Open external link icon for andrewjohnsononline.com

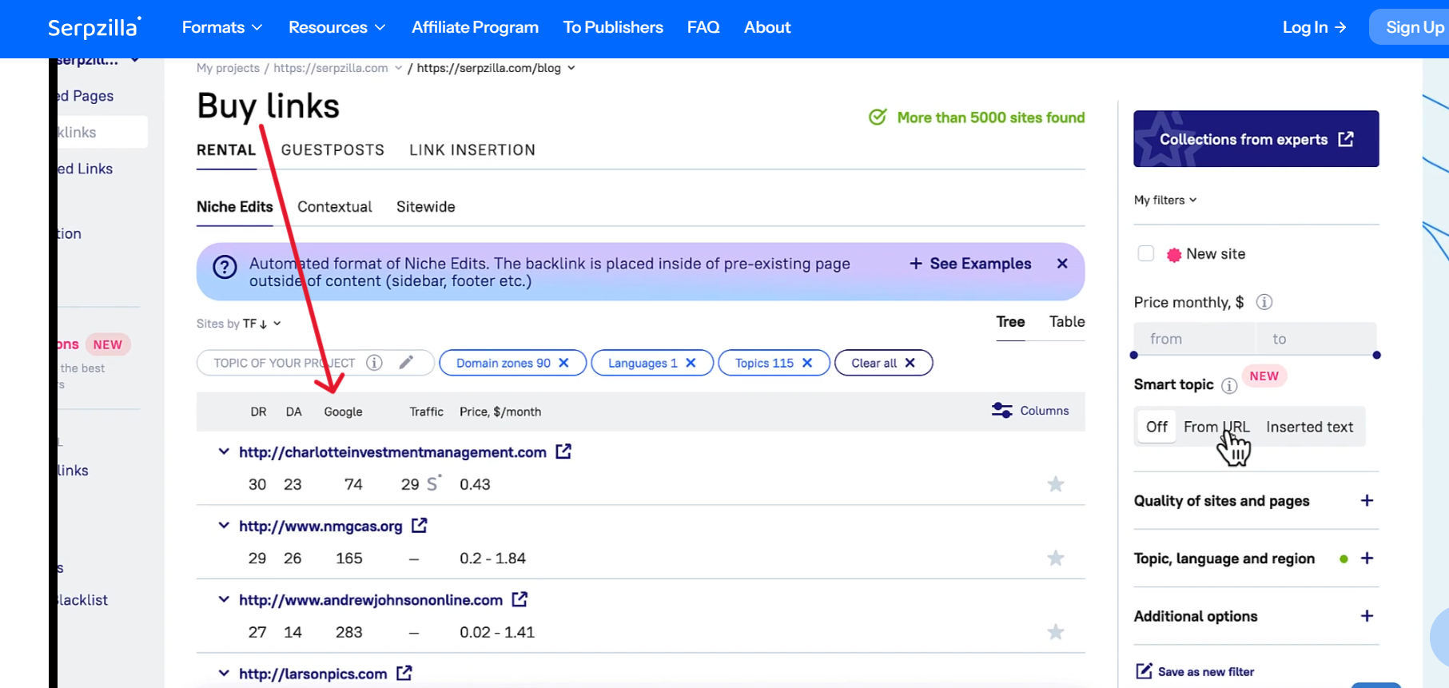tap(519, 599)
